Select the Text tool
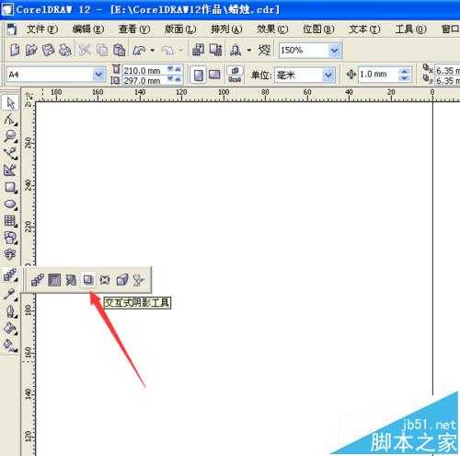 click(10, 254)
